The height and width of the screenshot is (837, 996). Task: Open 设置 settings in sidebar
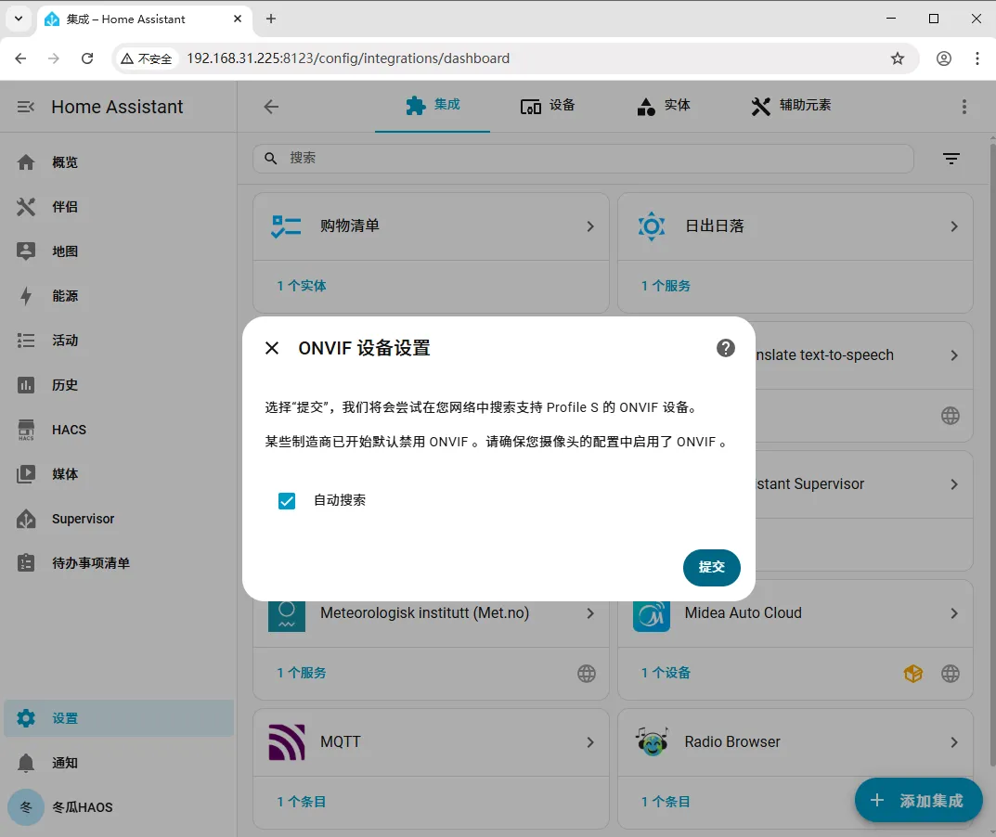pyautogui.click(x=118, y=718)
